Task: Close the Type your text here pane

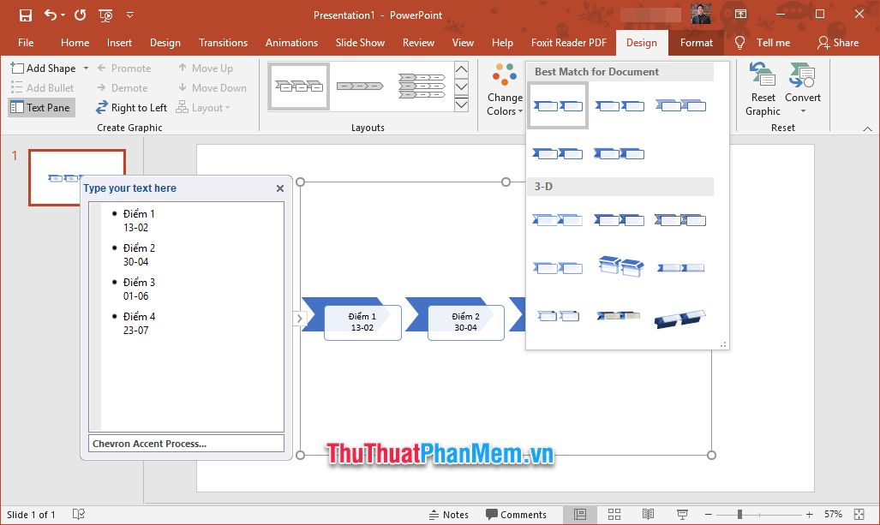Action: (x=279, y=188)
